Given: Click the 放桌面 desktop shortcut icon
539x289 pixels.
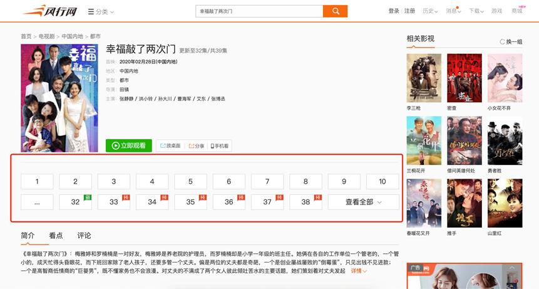Looking at the screenshot, I should [162, 145].
